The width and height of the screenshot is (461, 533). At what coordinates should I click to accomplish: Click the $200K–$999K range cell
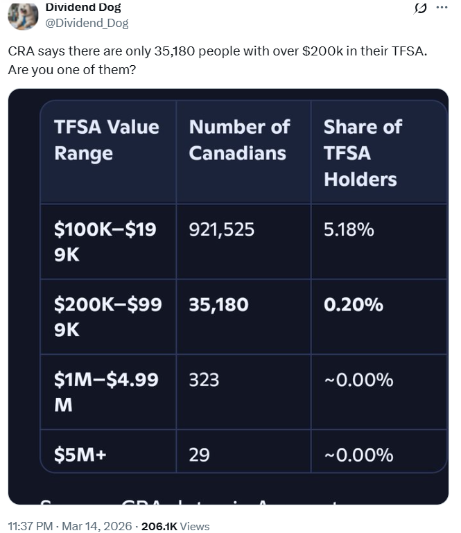107,317
